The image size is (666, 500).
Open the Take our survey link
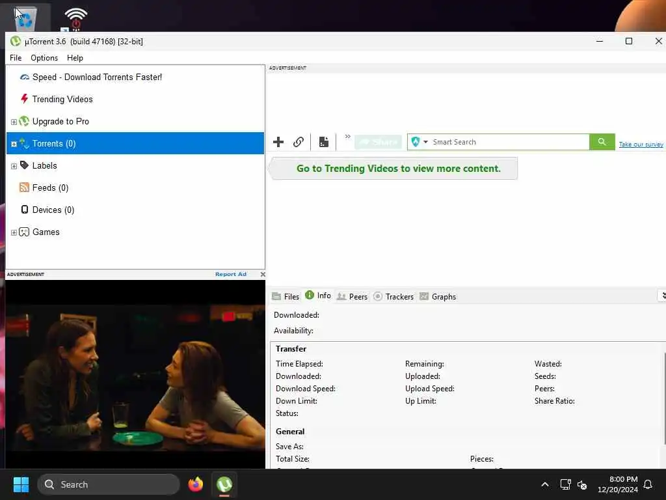click(641, 145)
